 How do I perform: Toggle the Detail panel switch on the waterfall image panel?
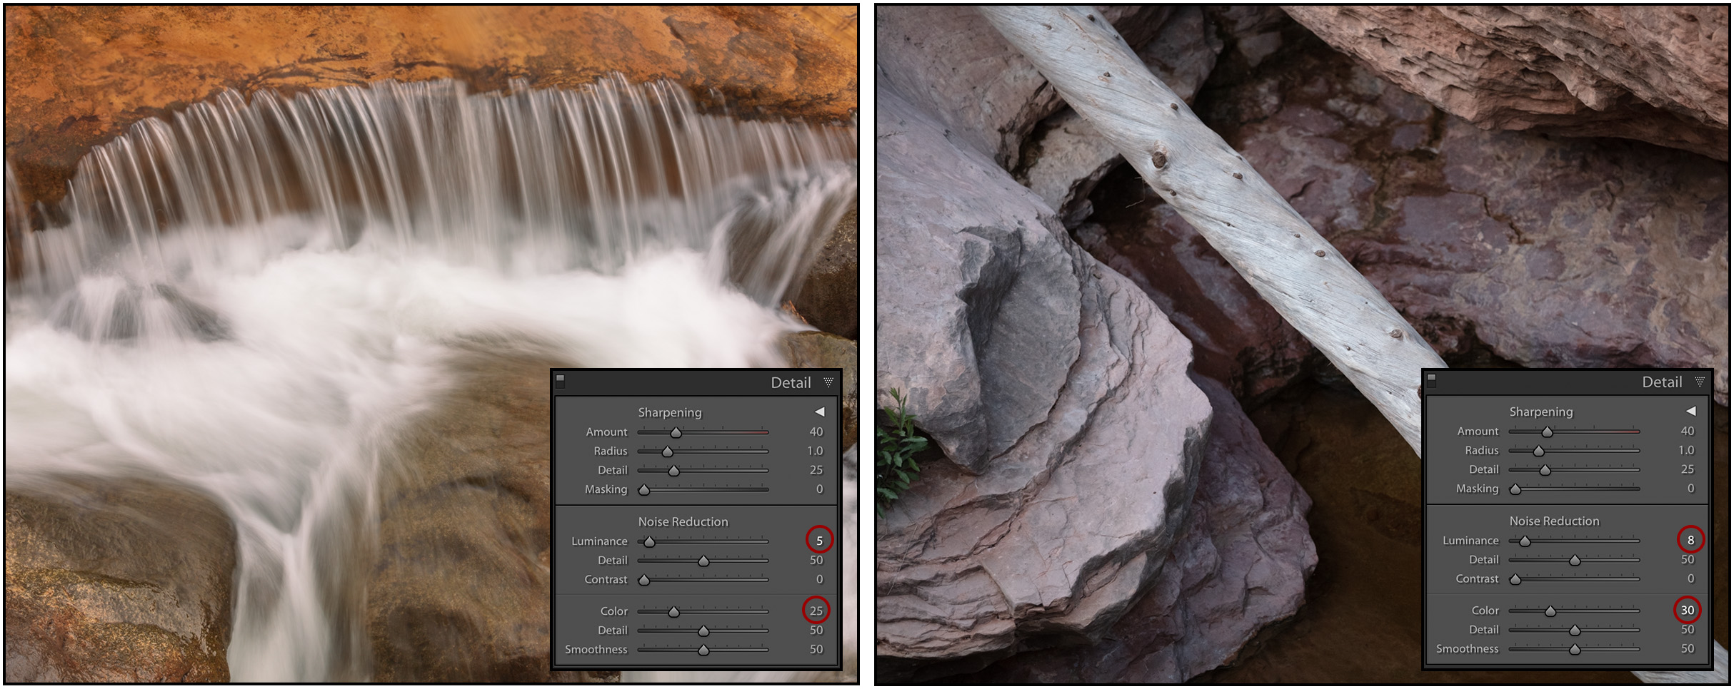click(561, 380)
